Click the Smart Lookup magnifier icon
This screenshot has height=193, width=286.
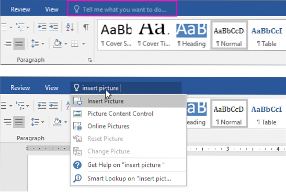77,178
